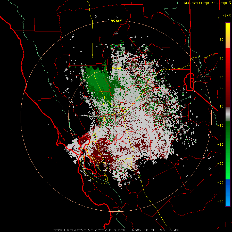Click the -40 scale value

coord(220,154)
